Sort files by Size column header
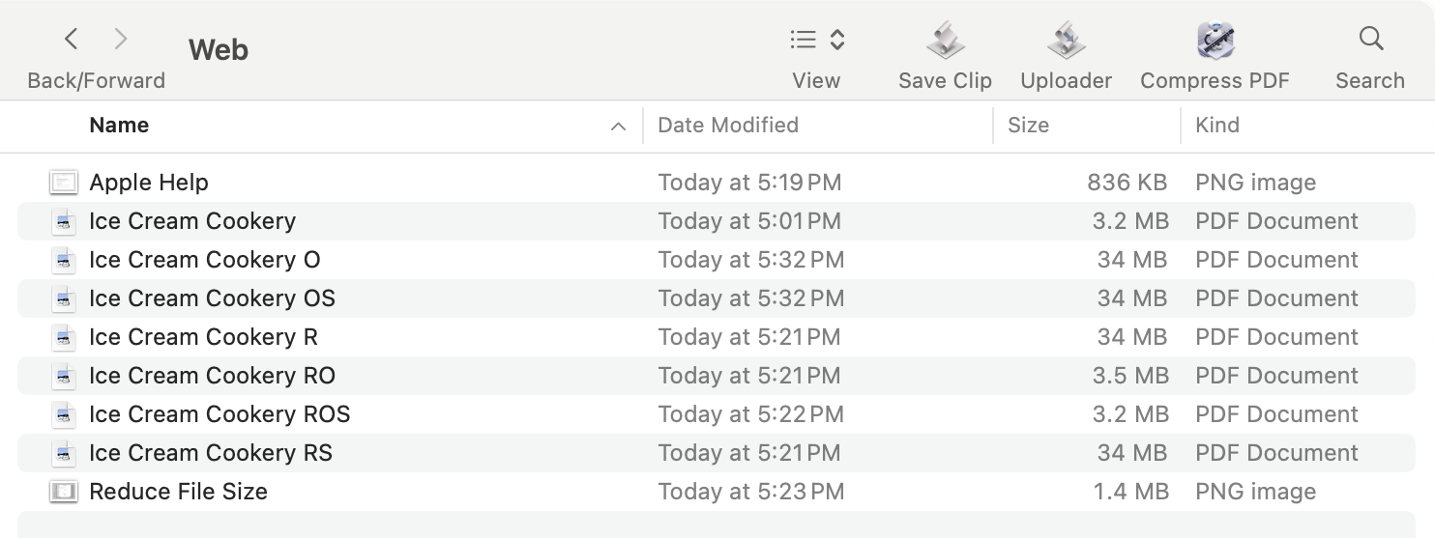The height and width of the screenshot is (538, 1435). click(x=1028, y=126)
